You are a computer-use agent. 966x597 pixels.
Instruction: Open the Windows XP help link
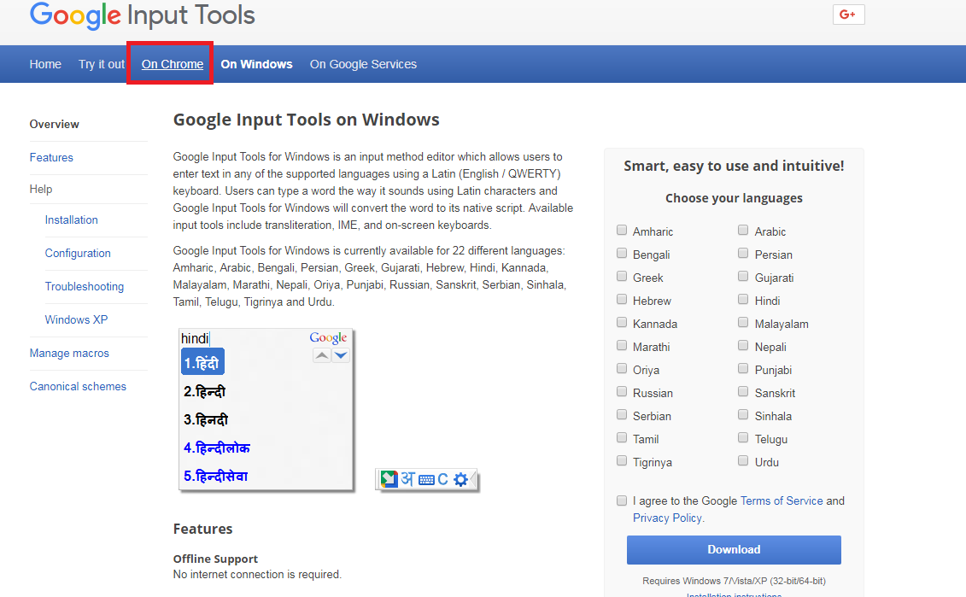tap(76, 319)
